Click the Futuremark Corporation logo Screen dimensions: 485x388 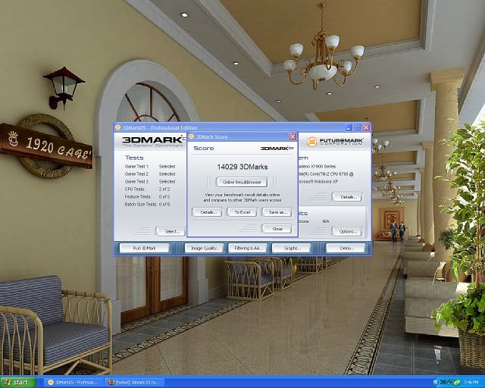[335, 142]
